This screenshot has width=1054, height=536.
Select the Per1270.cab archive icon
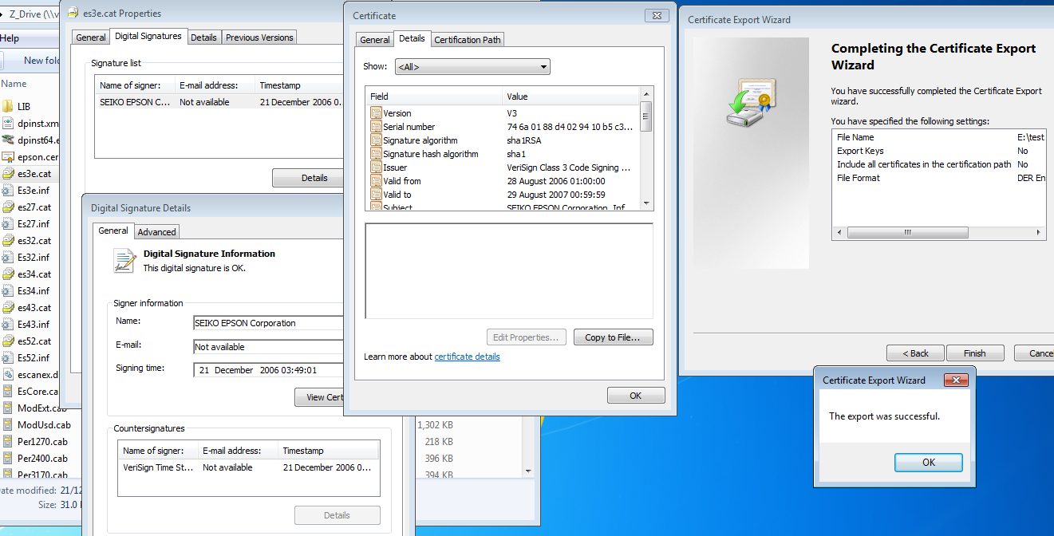coord(8,442)
